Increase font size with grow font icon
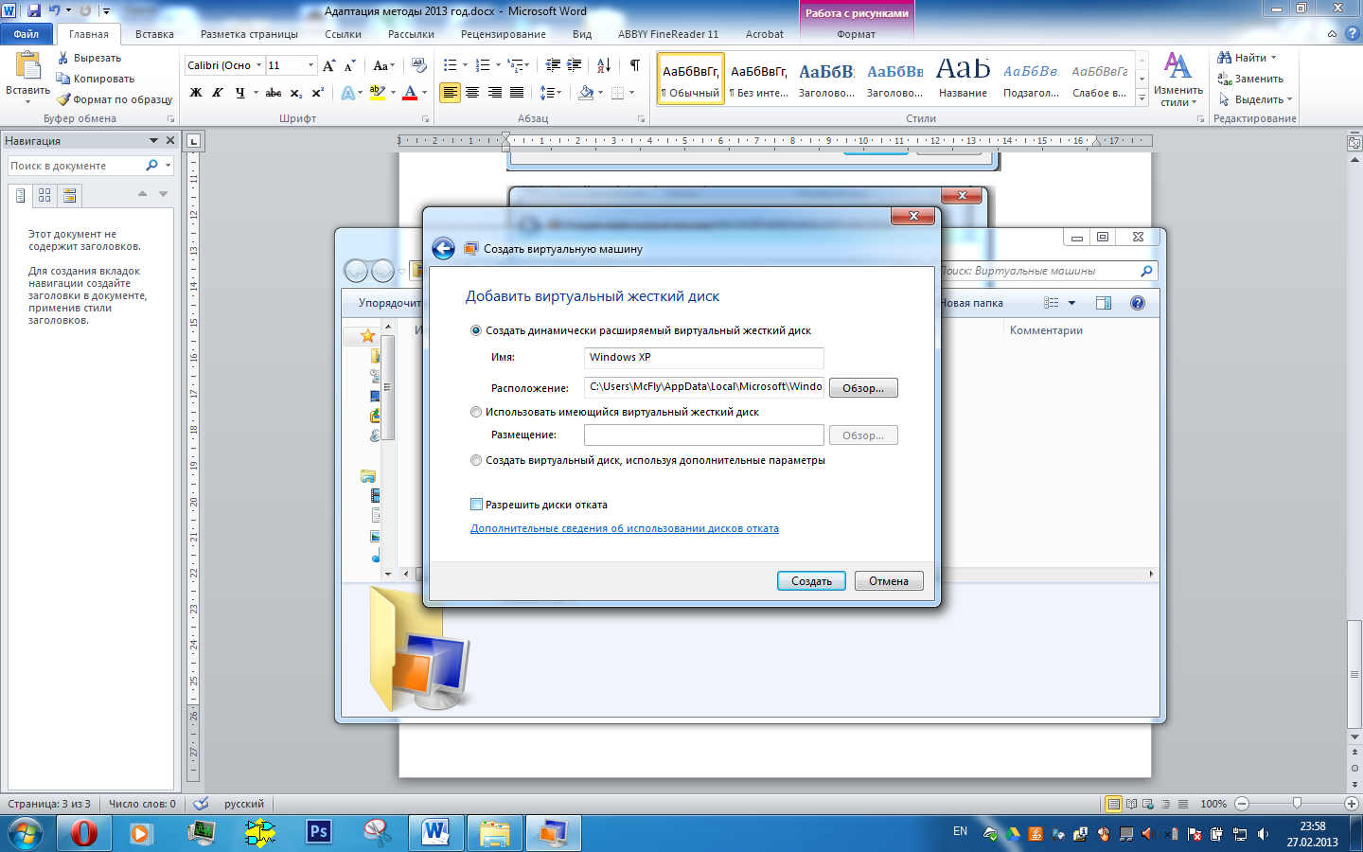 328,65
